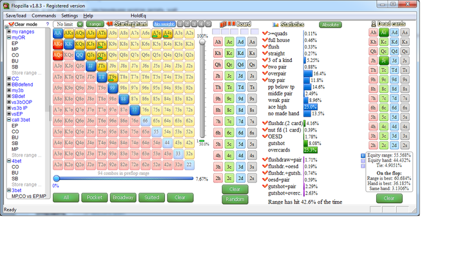
Task: Click the question mark help icon
Action: coord(48,24)
